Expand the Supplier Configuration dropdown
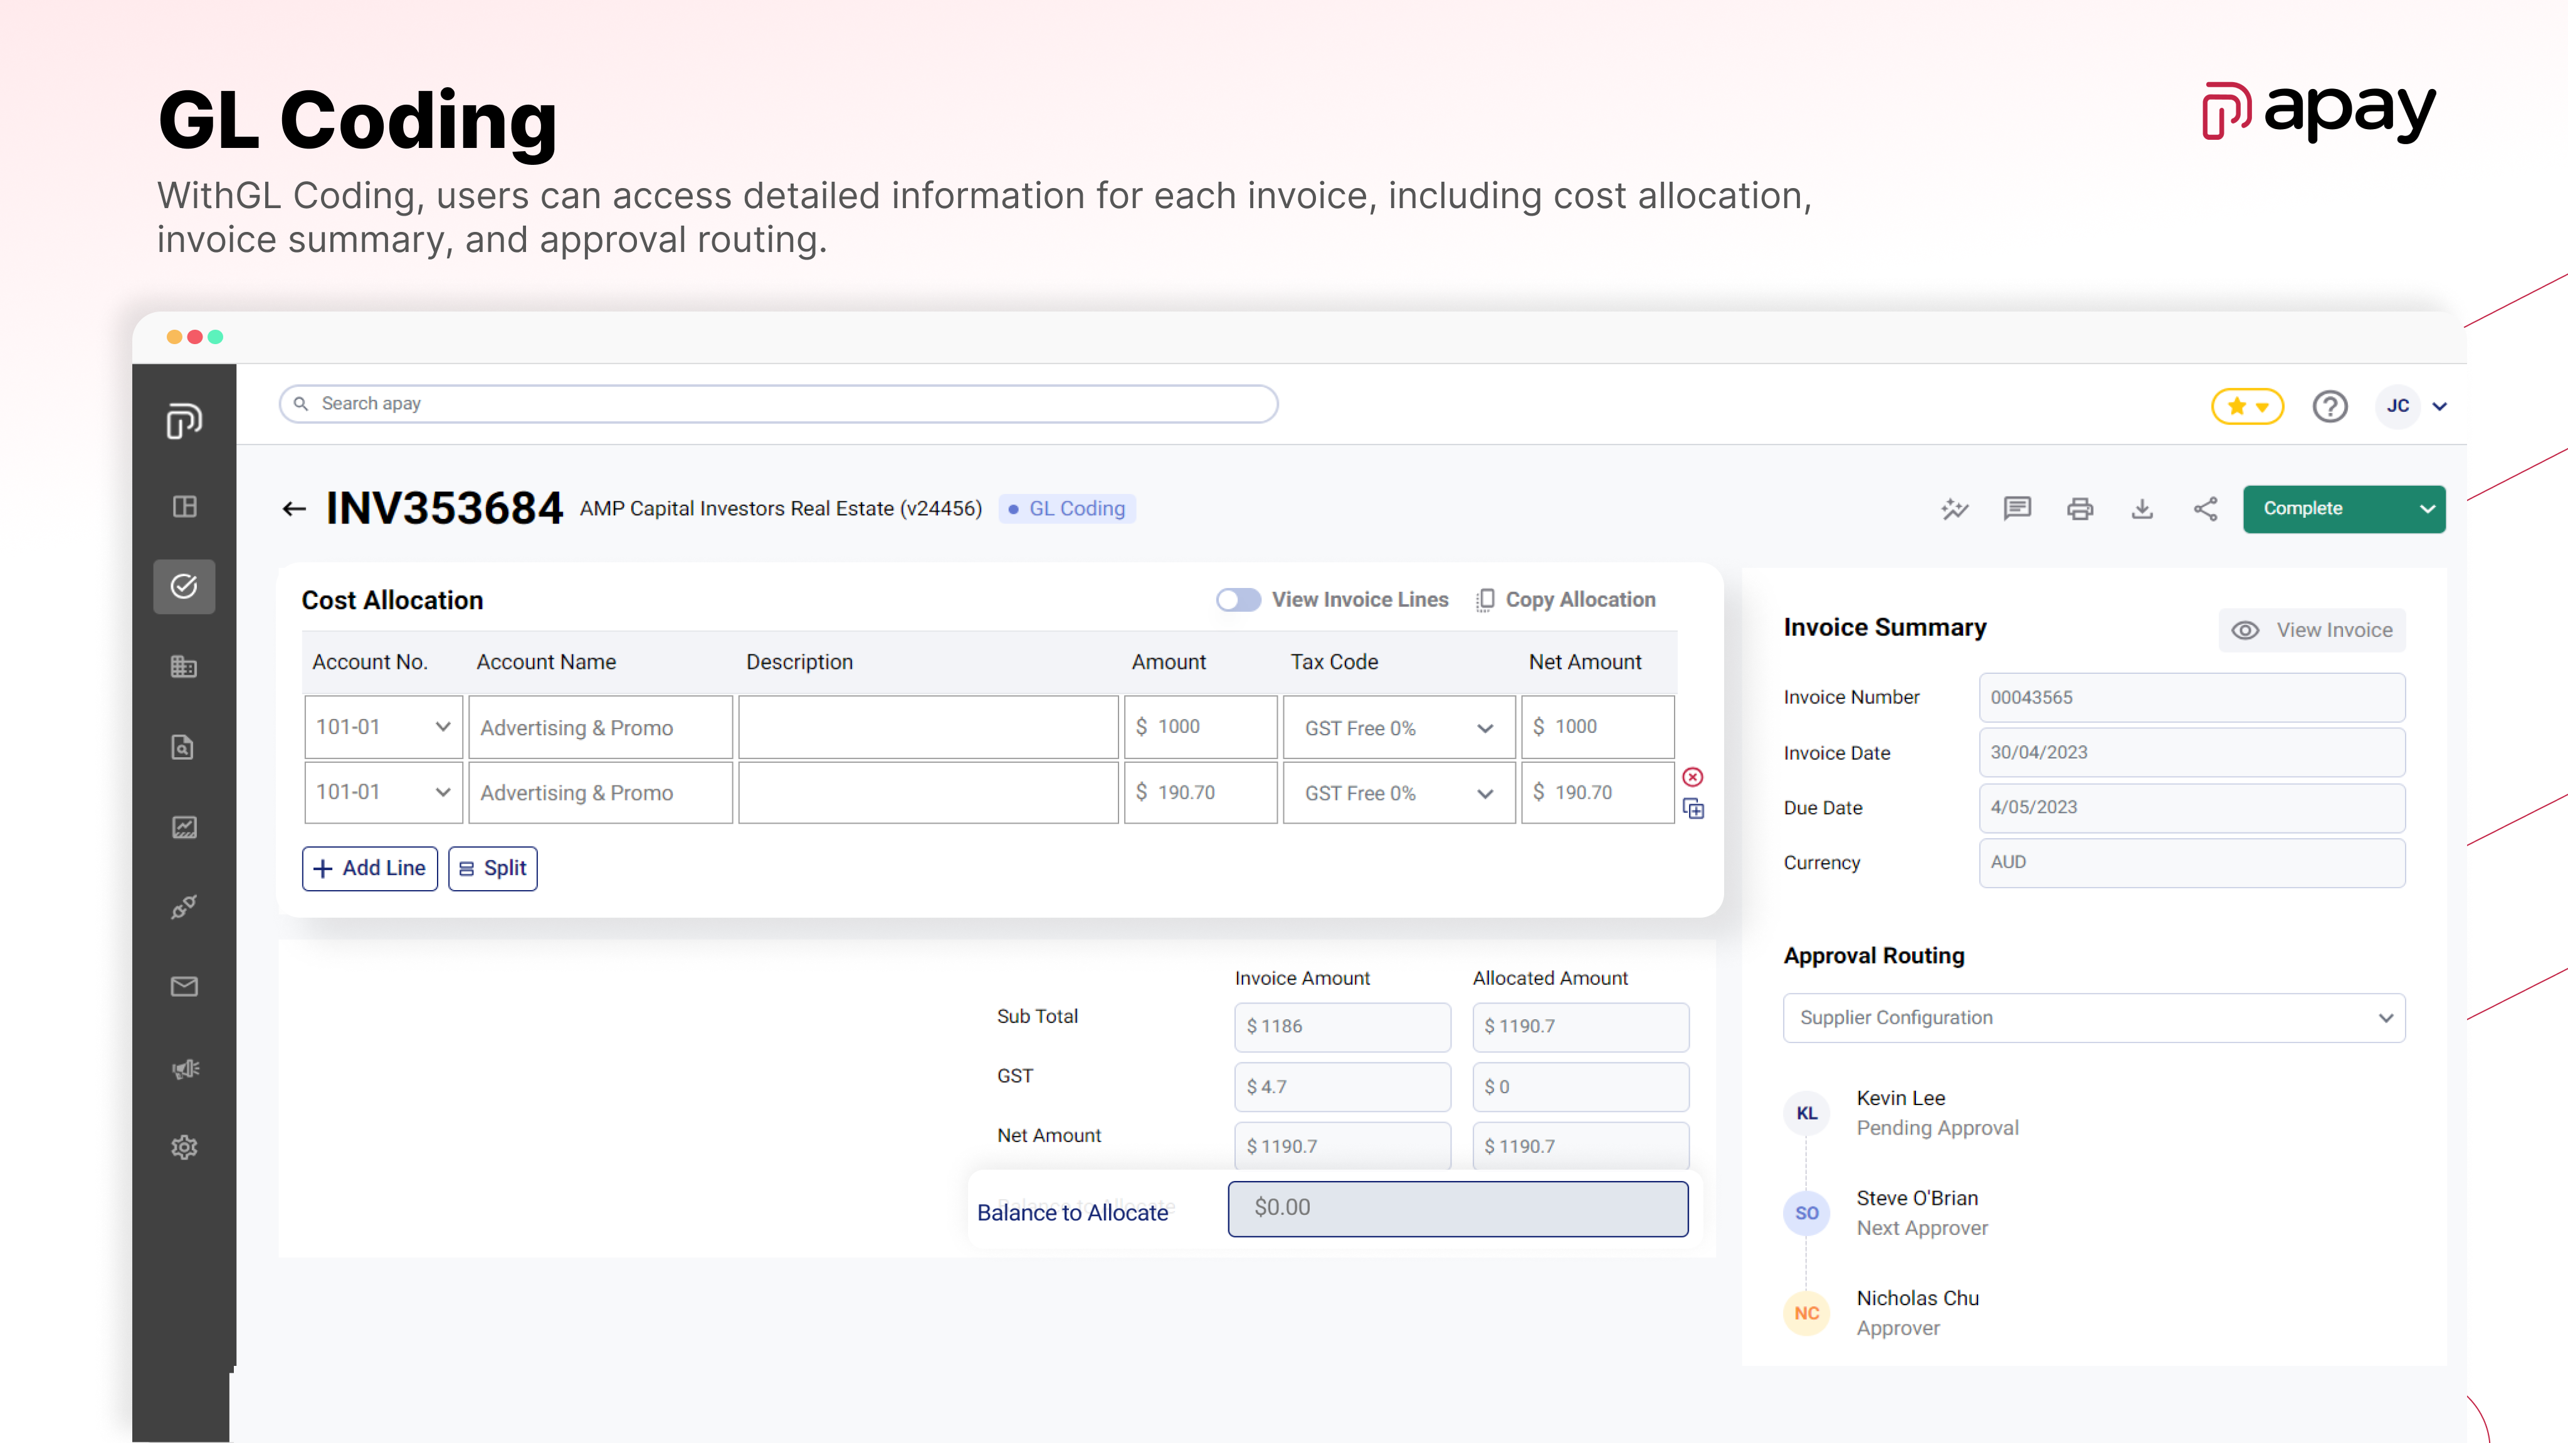 (2093, 1017)
